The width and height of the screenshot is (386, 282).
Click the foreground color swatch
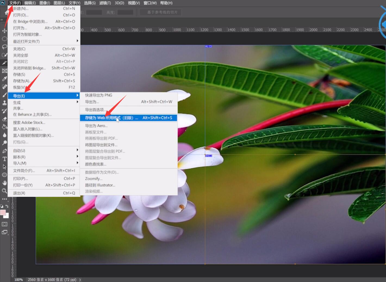tap(3, 212)
